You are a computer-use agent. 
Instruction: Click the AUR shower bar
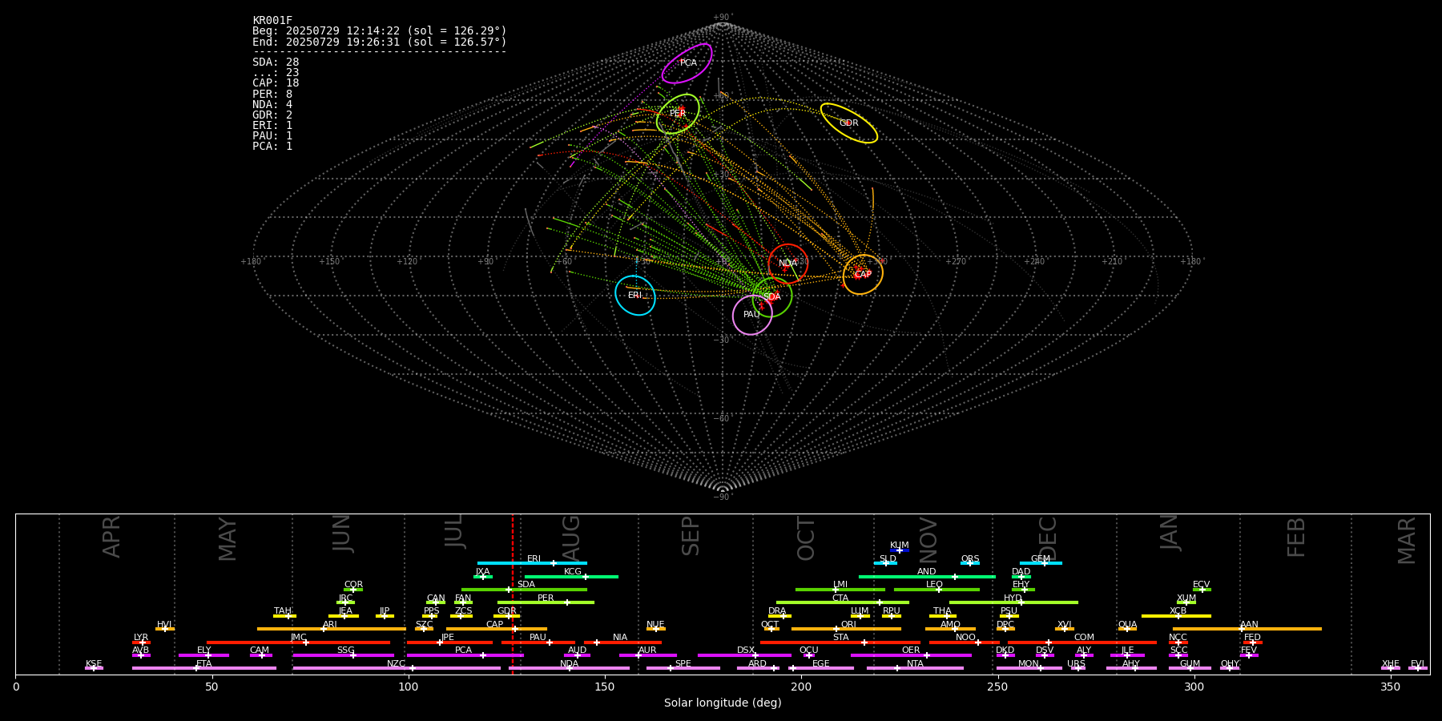point(647,655)
